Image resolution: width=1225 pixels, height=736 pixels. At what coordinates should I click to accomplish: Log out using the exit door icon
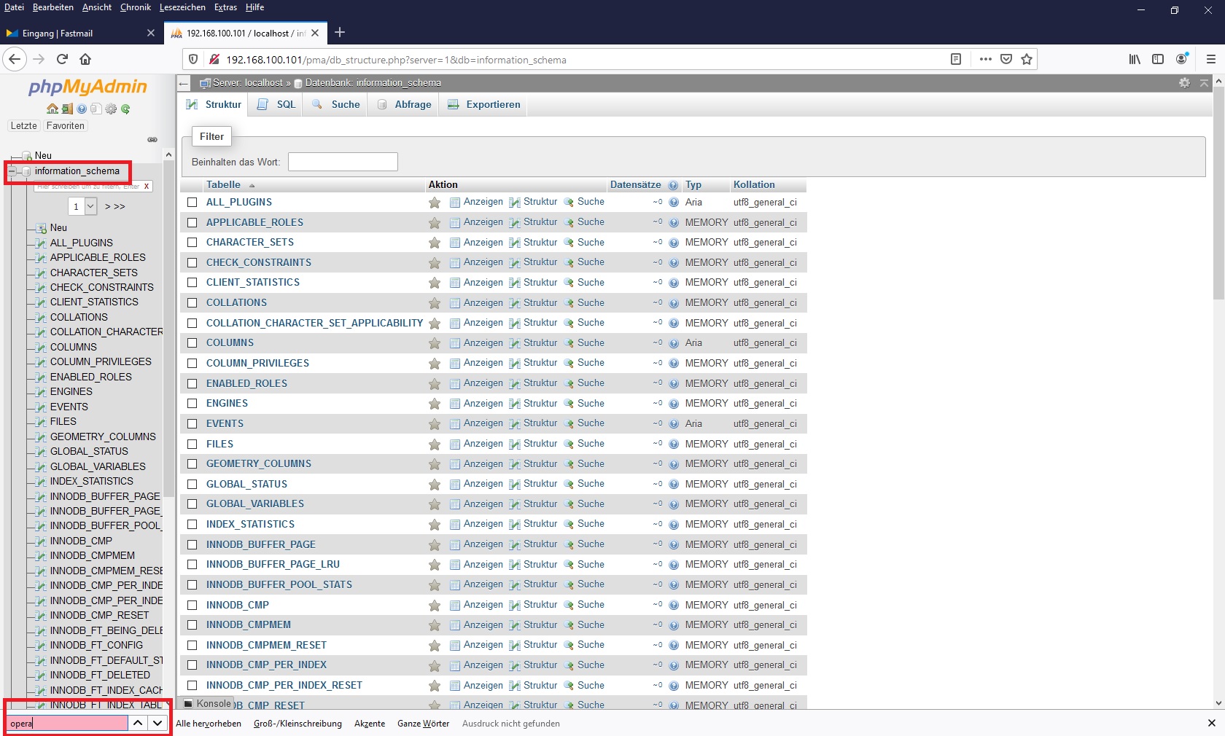pyautogui.click(x=67, y=109)
